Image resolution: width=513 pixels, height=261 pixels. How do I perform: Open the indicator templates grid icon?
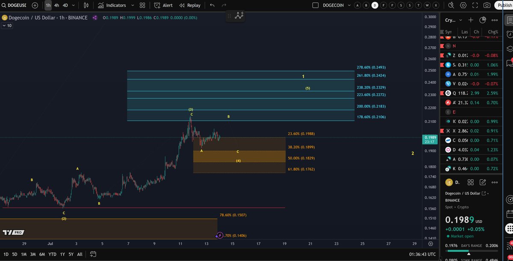143,5
